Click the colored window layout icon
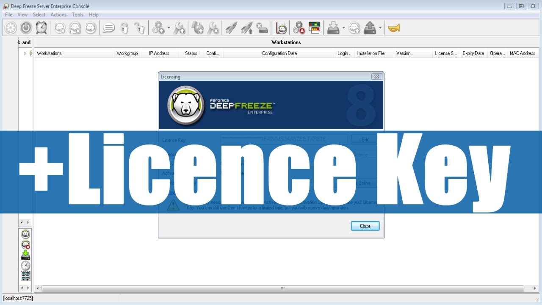The image size is (542, 305). 314,28
